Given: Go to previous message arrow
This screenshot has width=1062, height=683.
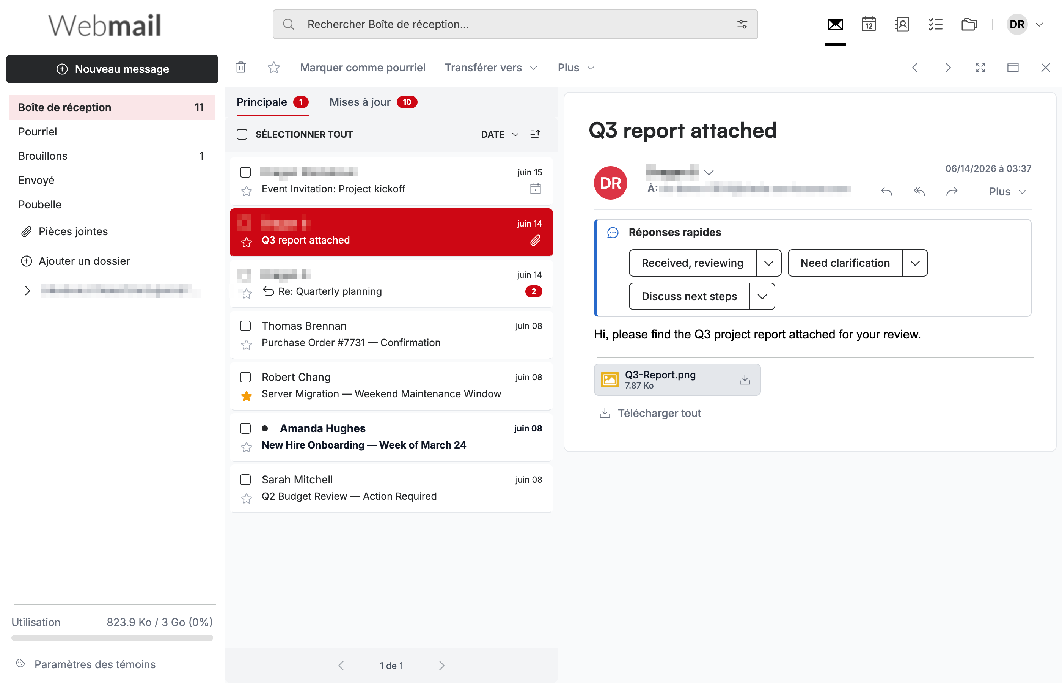Looking at the screenshot, I should [x=915, y=68].
